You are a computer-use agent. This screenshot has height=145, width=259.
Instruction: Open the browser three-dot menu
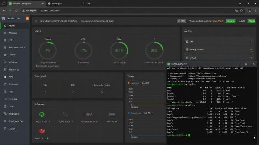(x=256, y=11)
